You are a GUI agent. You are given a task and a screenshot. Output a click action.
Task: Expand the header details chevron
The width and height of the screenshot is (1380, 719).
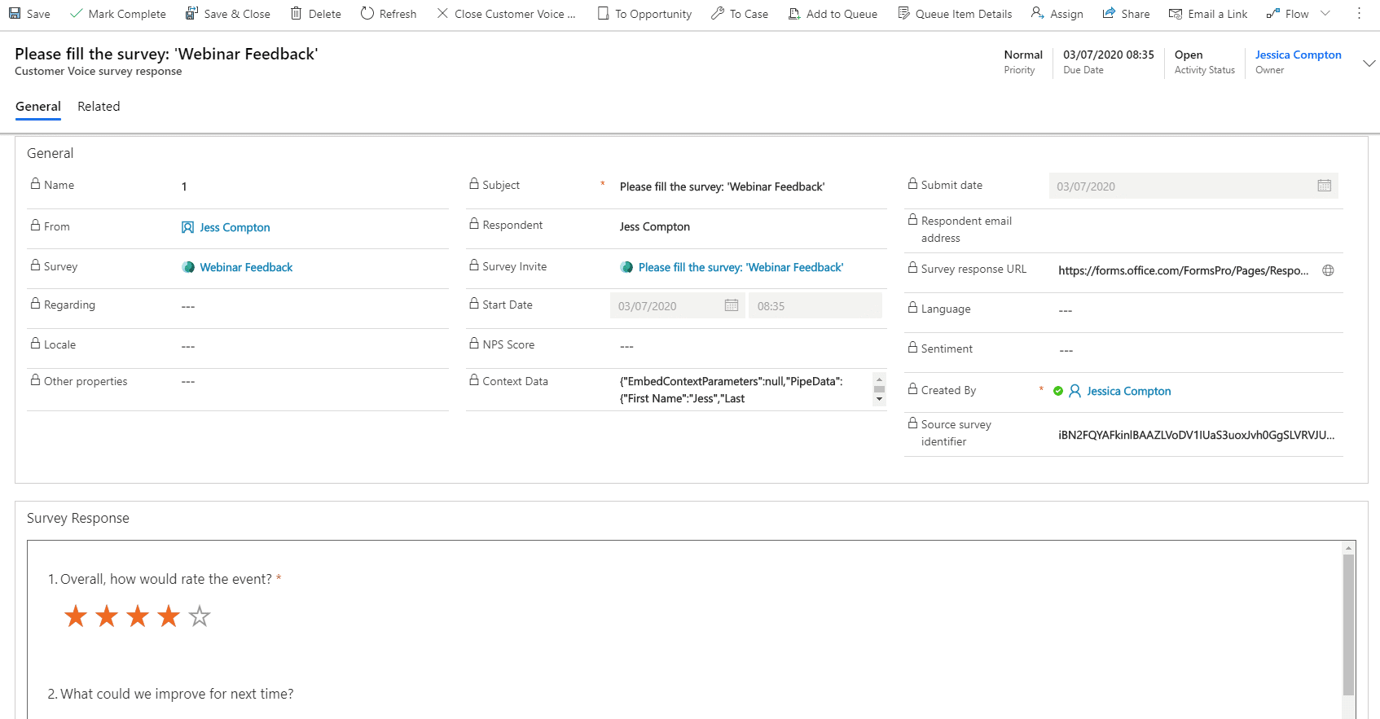click(x=1369, y=63)
